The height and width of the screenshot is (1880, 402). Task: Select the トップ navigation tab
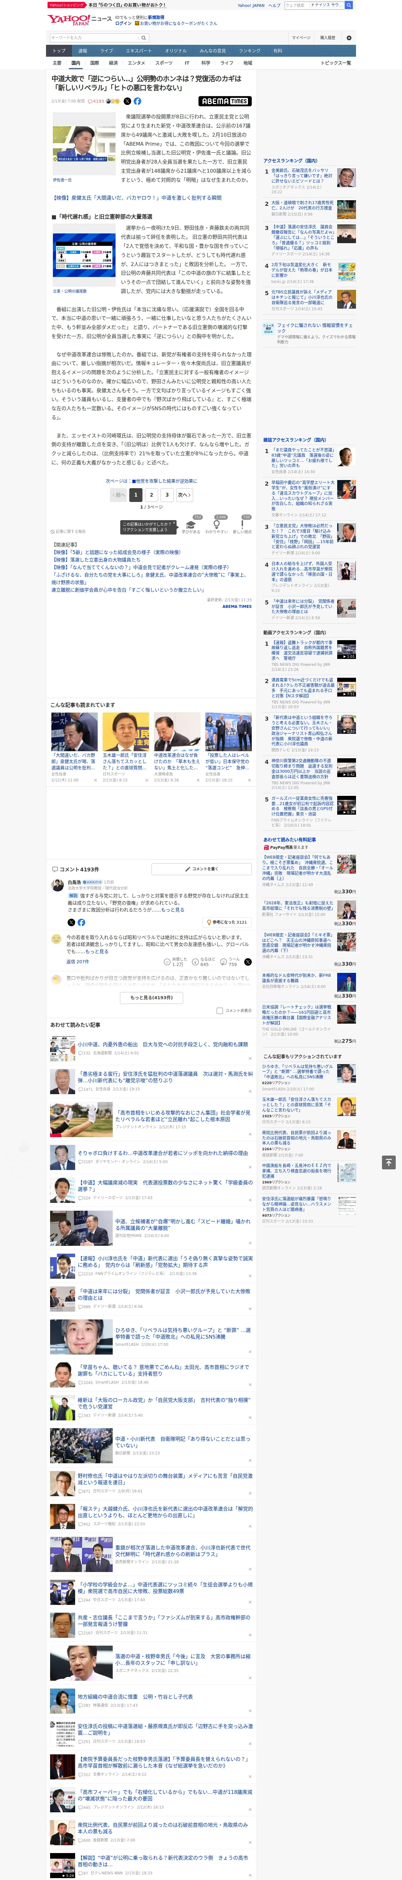point(59,50)
